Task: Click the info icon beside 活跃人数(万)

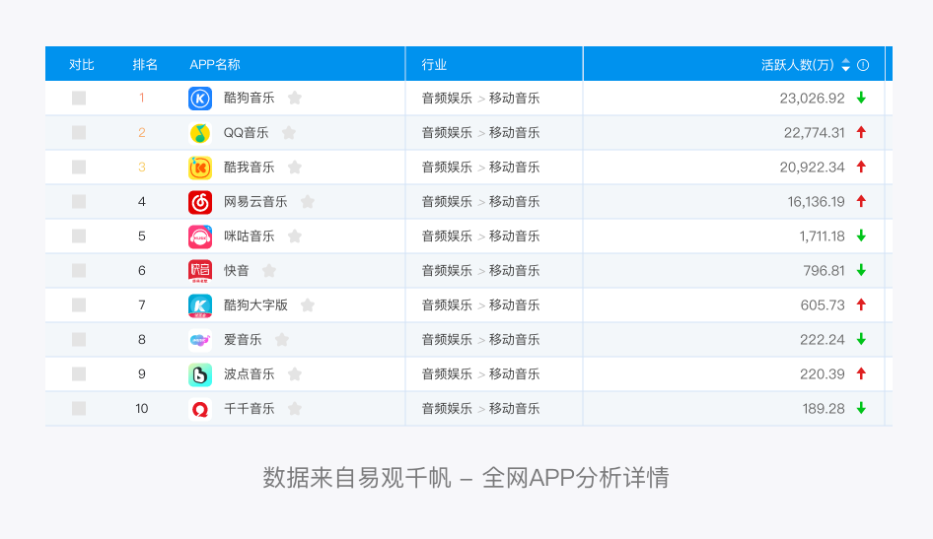Action: [863, 65]
